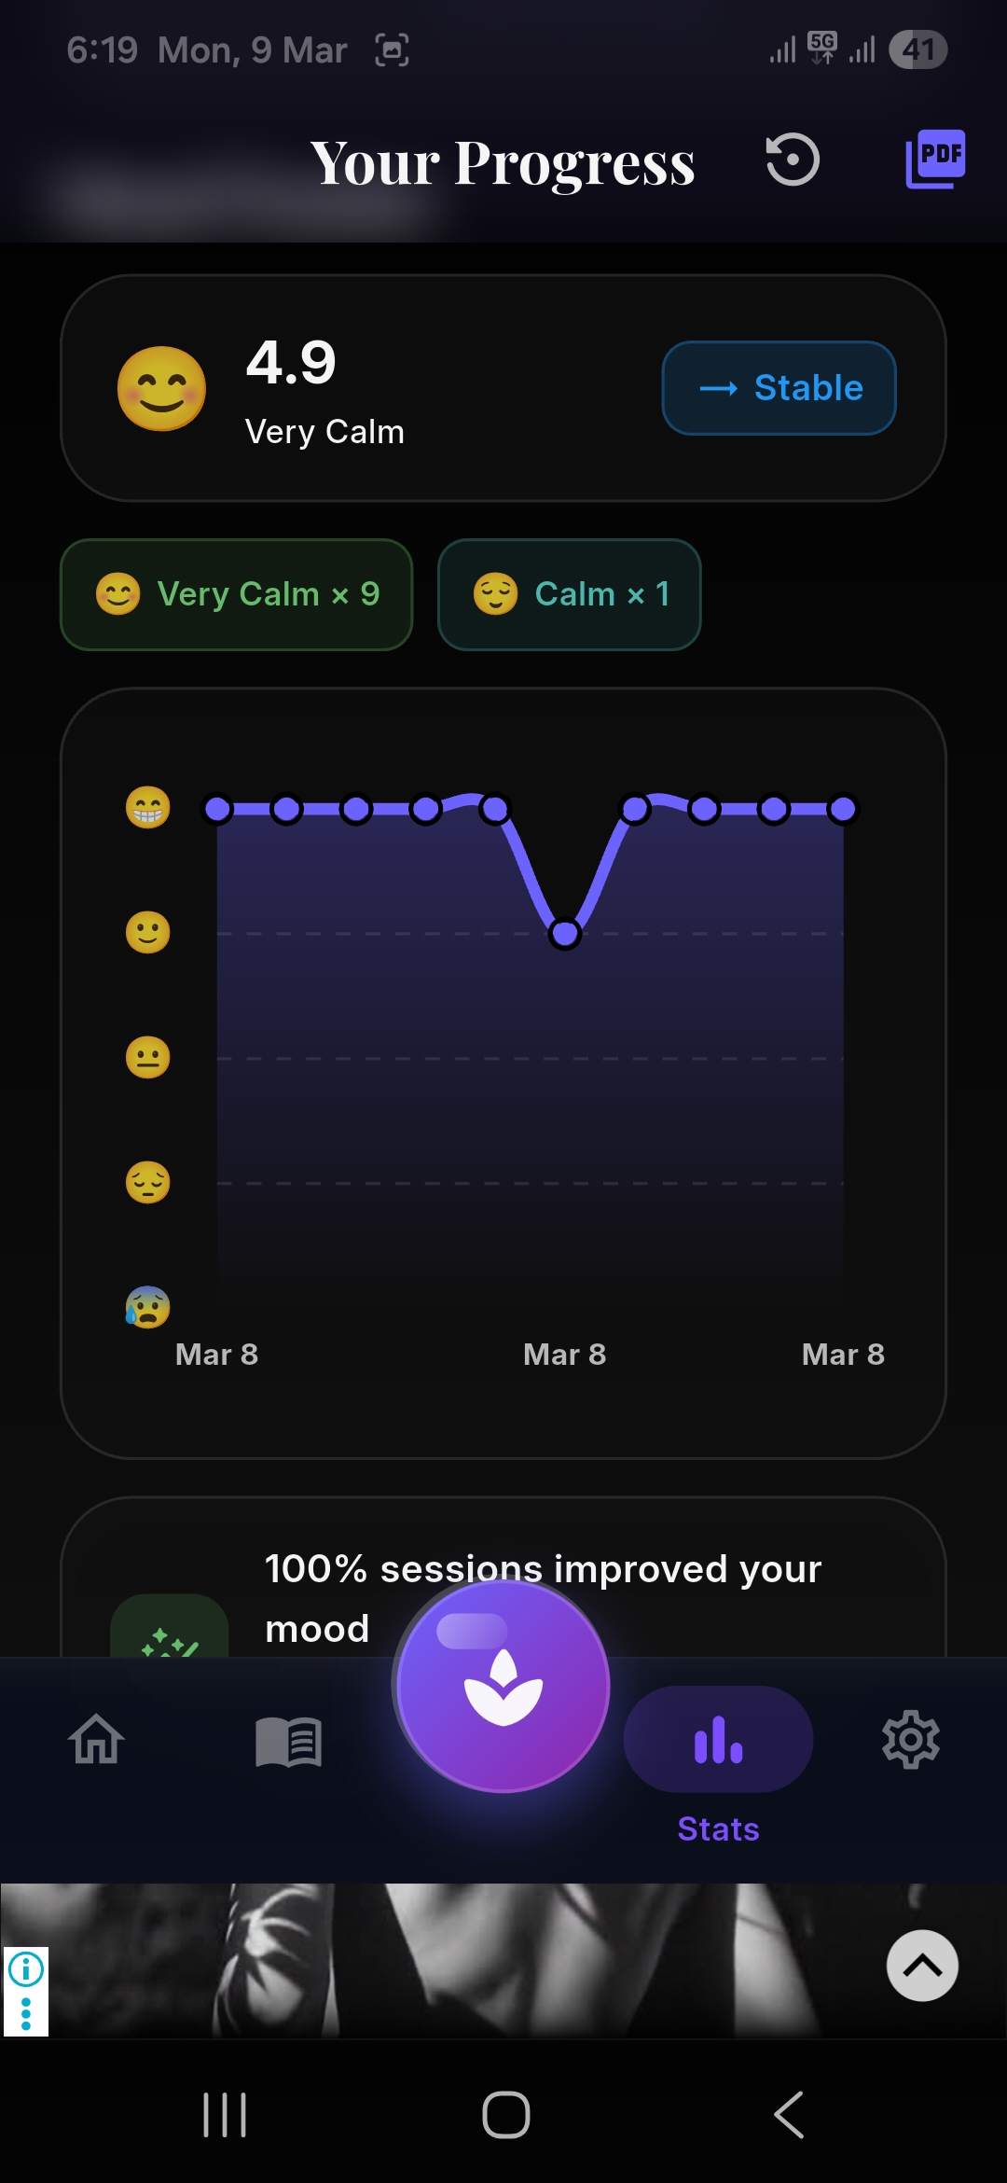Image resolution: width=1007 pixels, height=2183 pixels.
Task: Open the session history icon
Action: (792, 160)
